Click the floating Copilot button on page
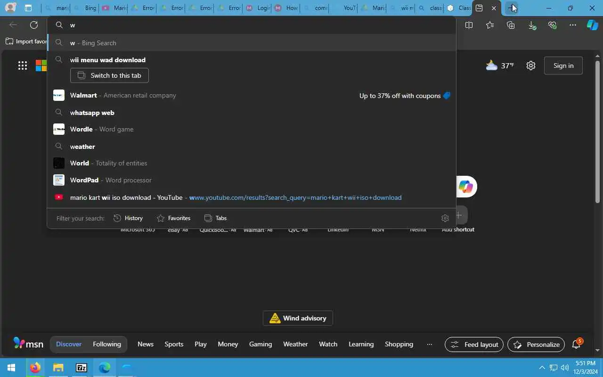 point(466,187)
